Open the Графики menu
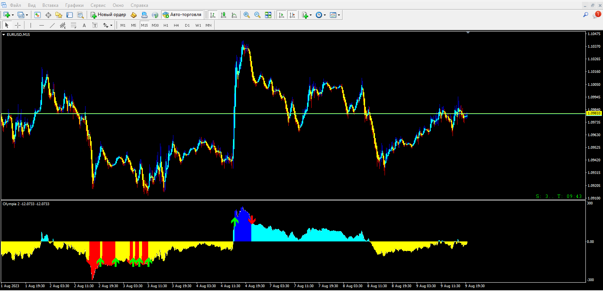 [74, 5]
